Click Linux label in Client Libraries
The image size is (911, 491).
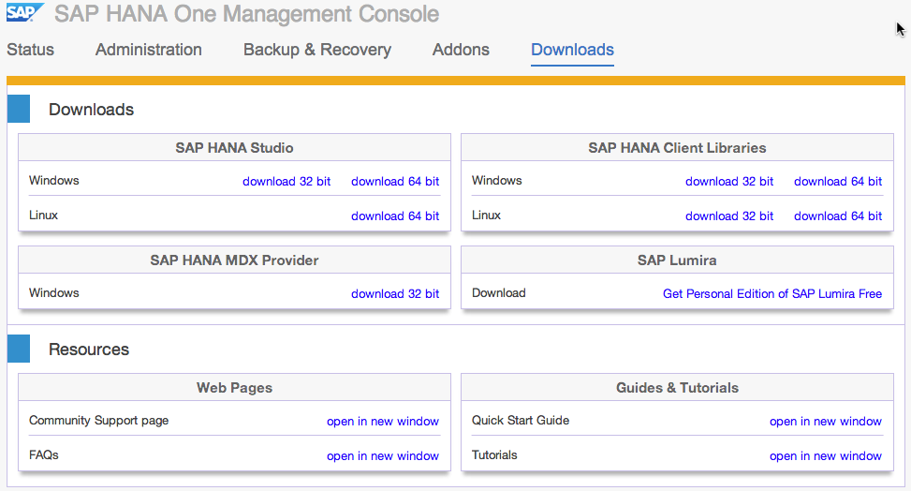[x=486, y=216]
